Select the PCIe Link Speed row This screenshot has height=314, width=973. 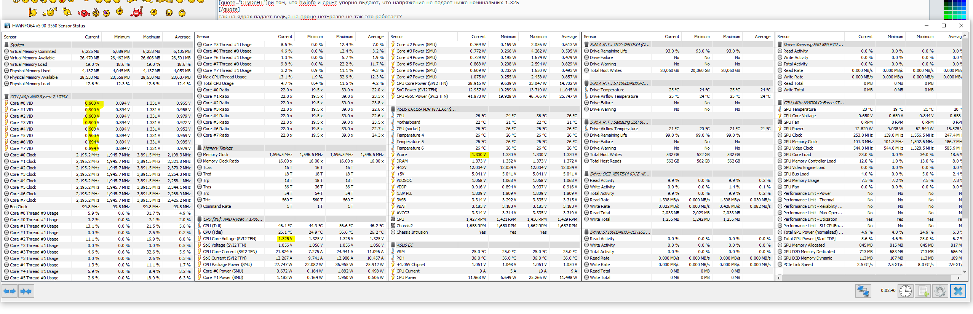[x=869, y=265]
